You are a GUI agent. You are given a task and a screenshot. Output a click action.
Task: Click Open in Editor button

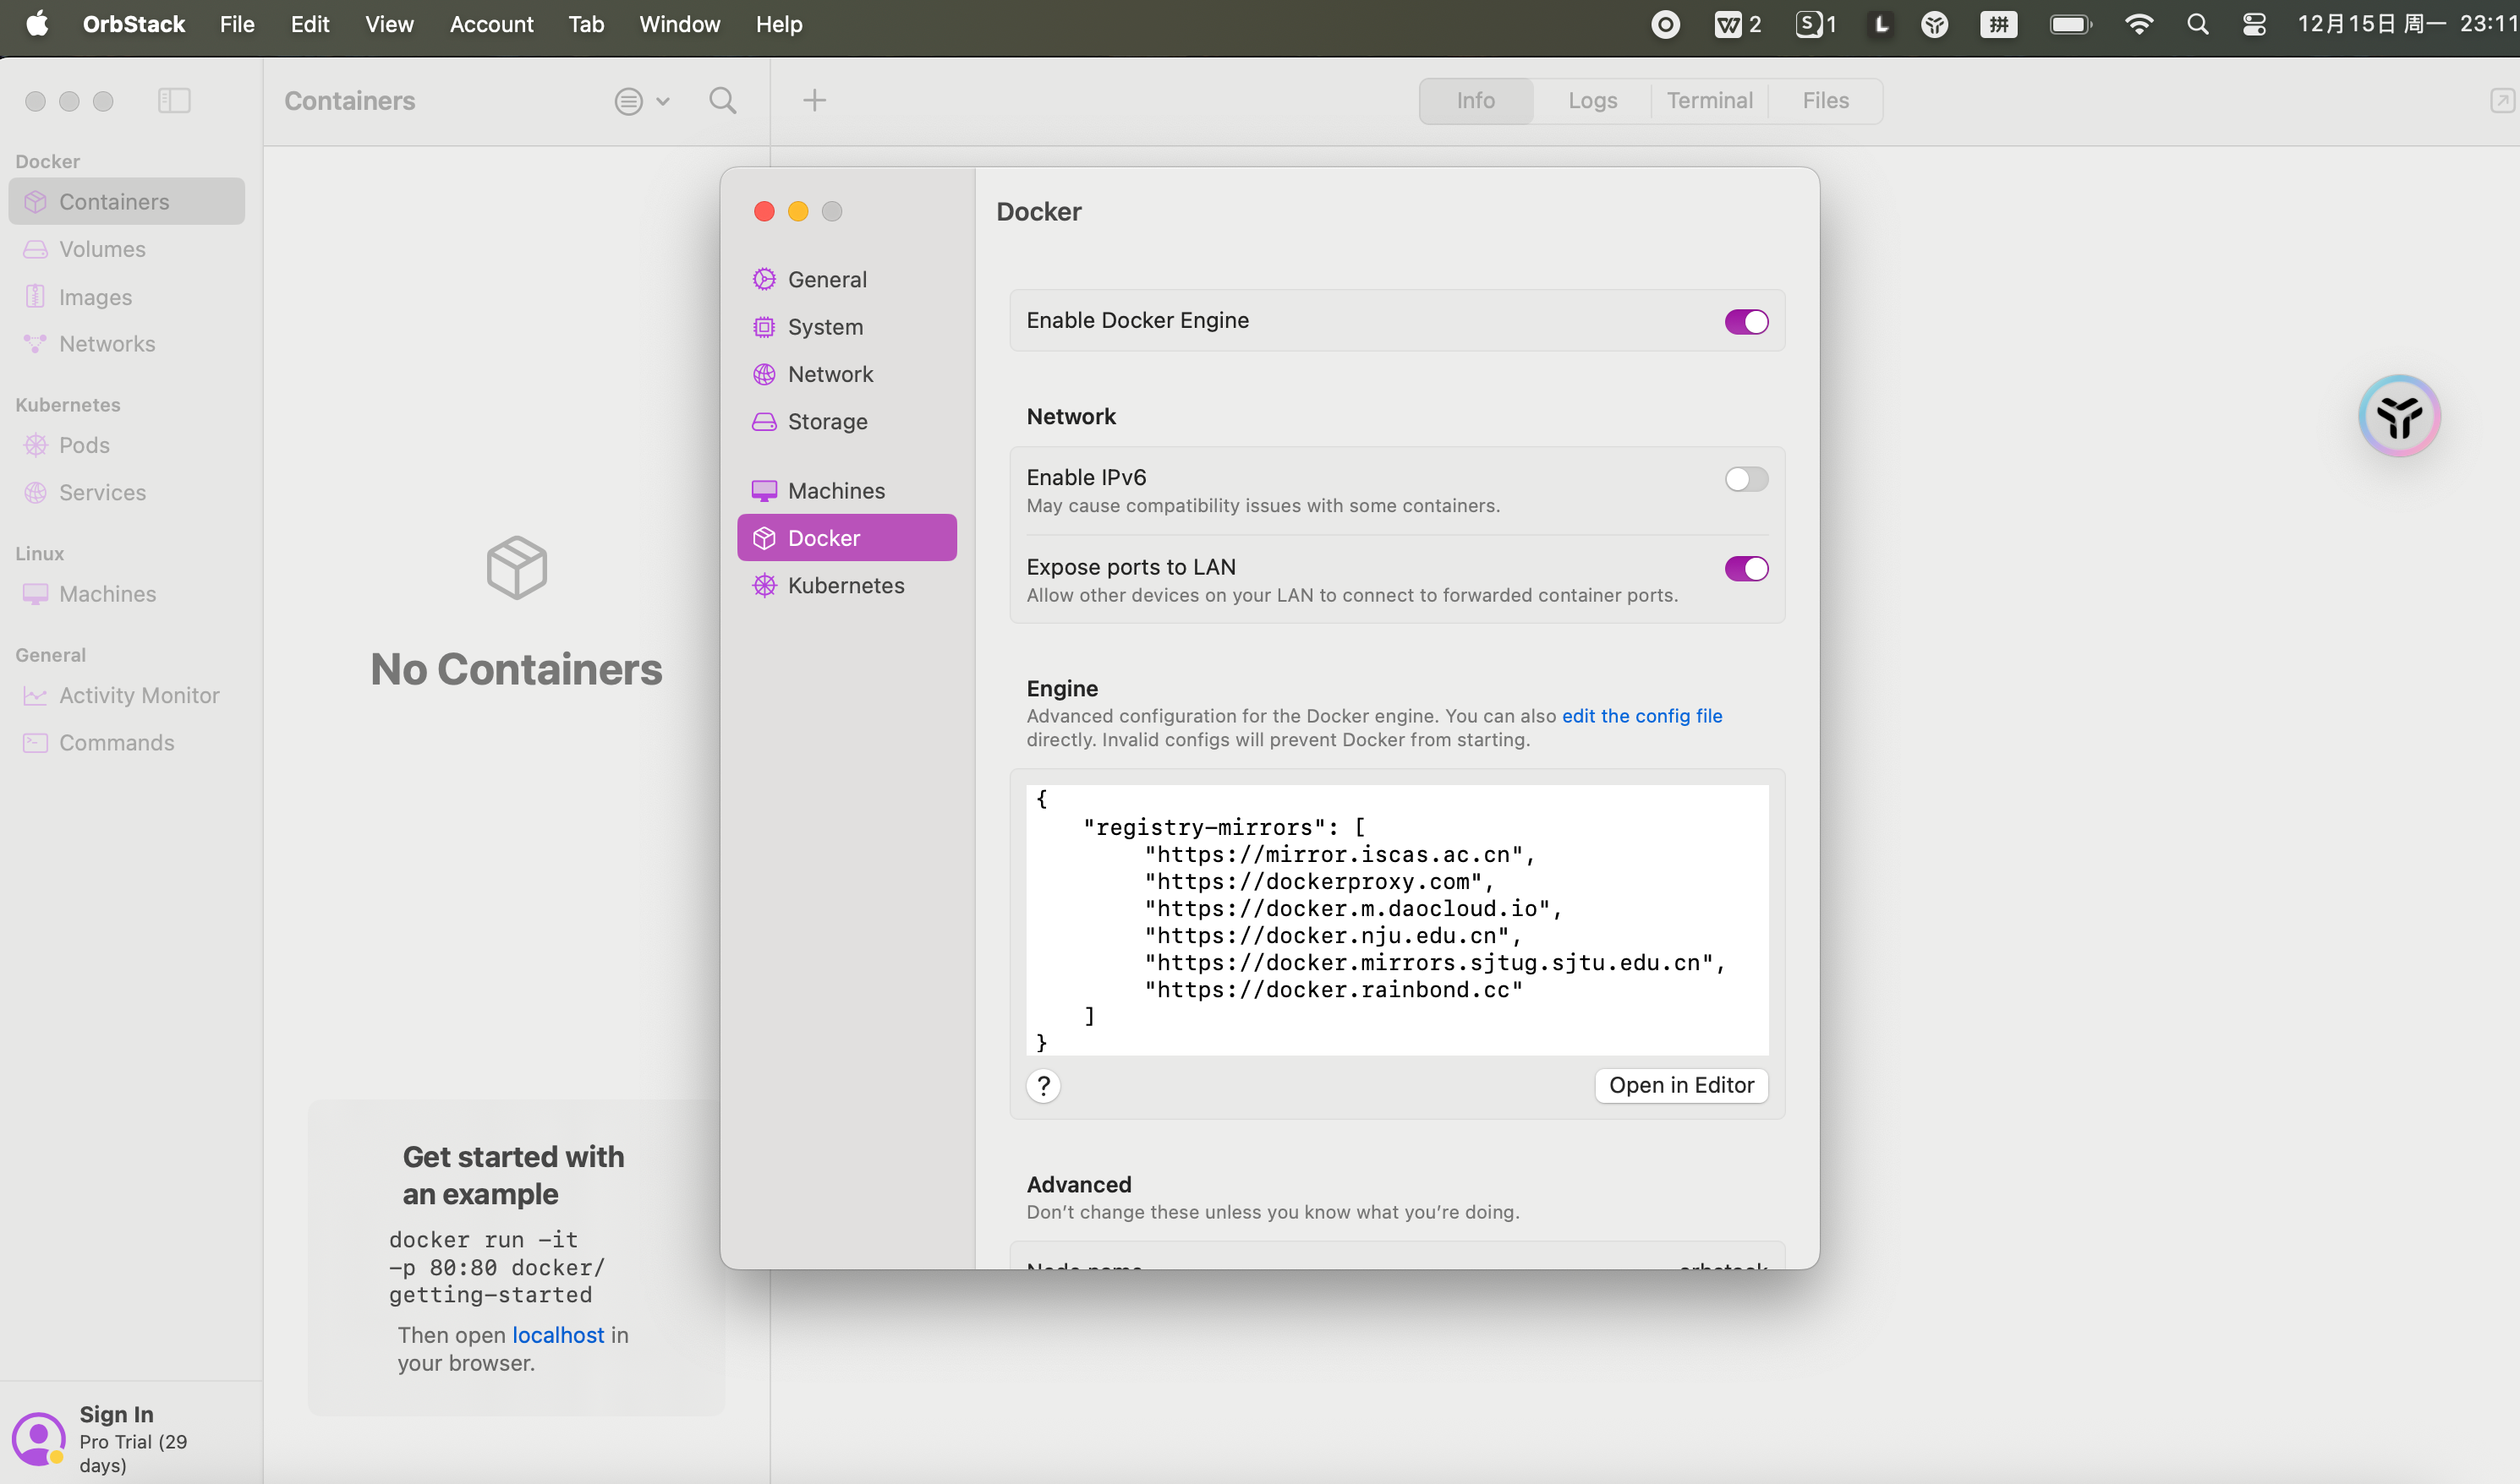(1680, 1086)
